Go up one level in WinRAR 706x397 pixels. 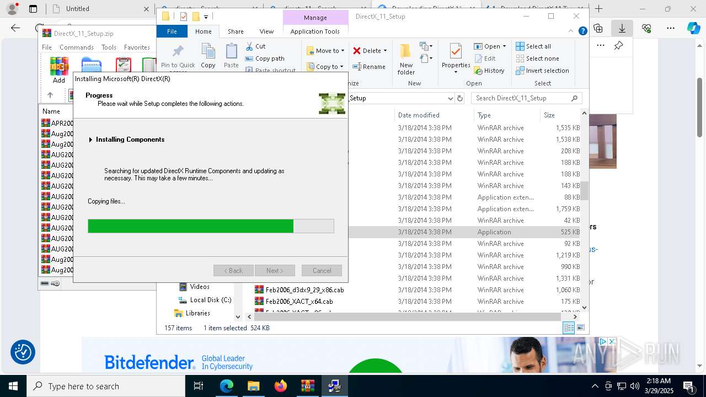point(50,95)
